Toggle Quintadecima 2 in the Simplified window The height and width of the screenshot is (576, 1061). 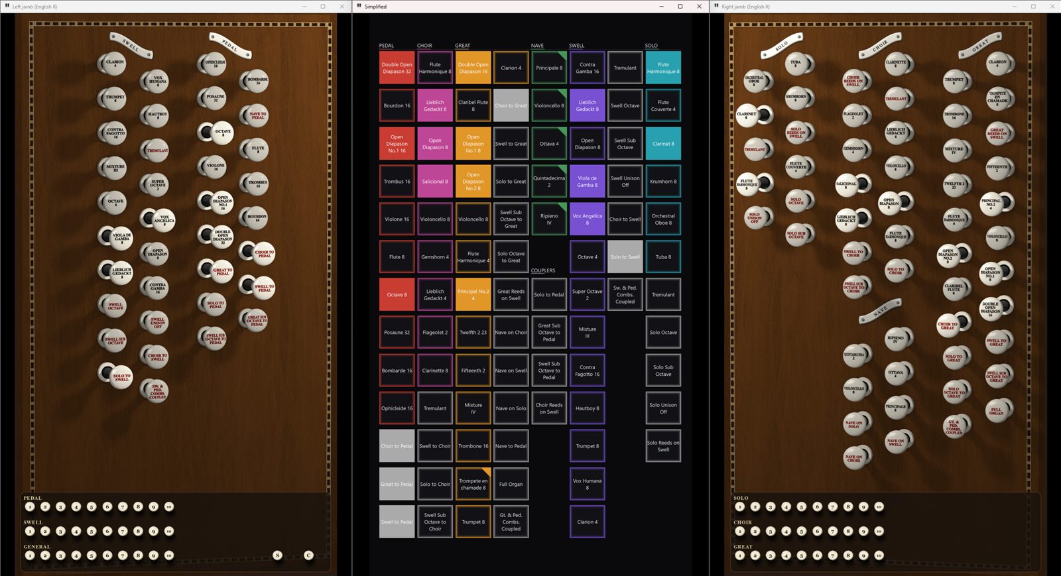point(549,181)
